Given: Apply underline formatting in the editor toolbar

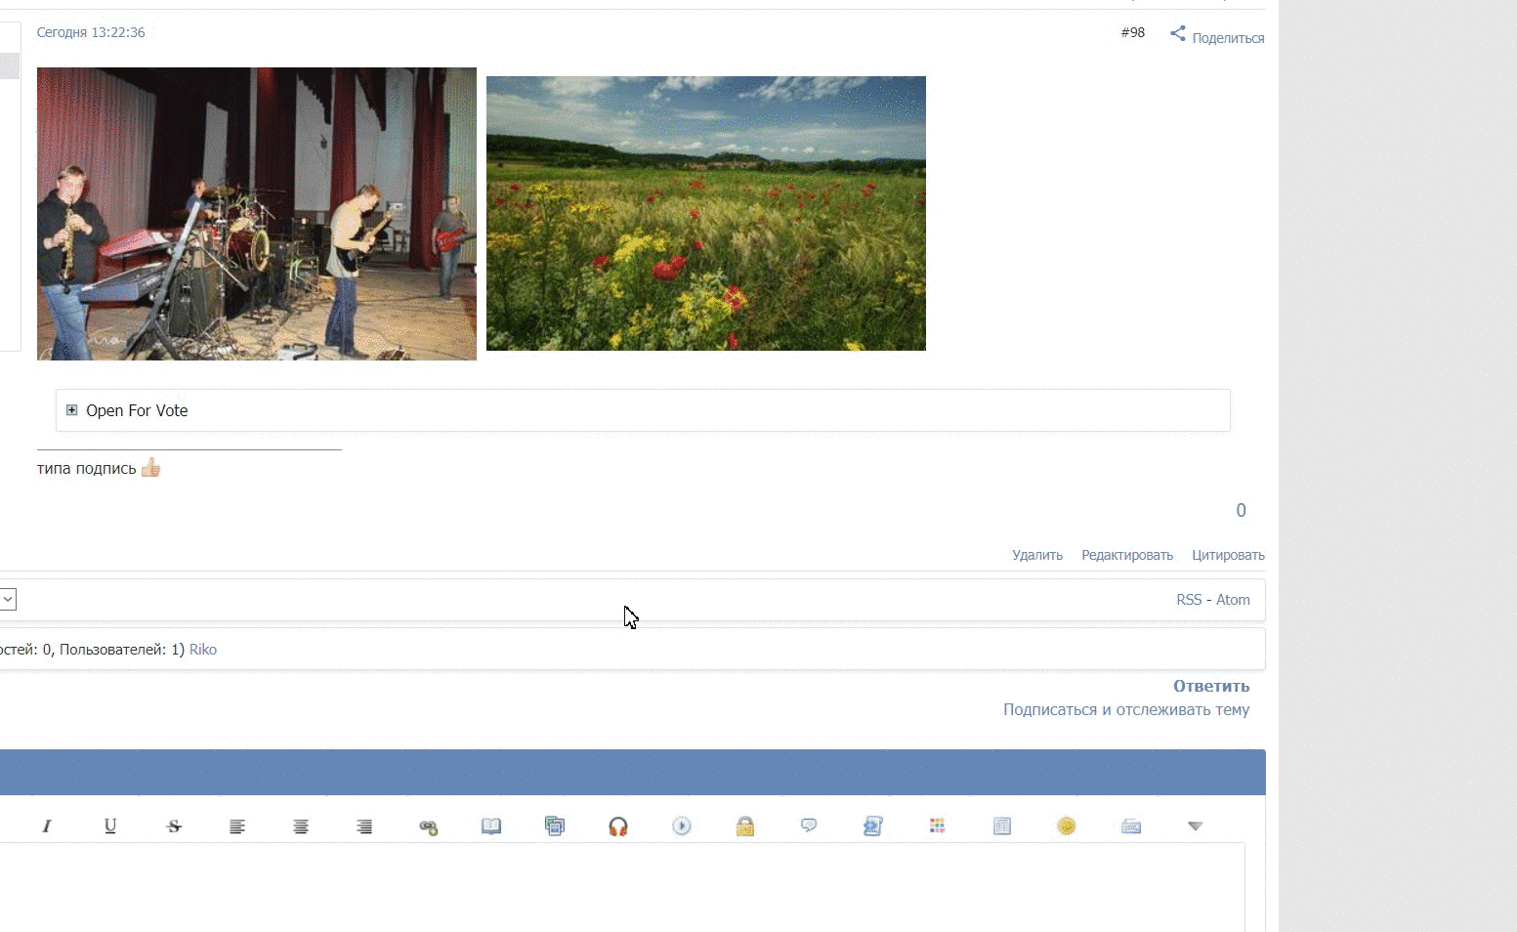Looking at the screenshot, I should pos(110,826).
